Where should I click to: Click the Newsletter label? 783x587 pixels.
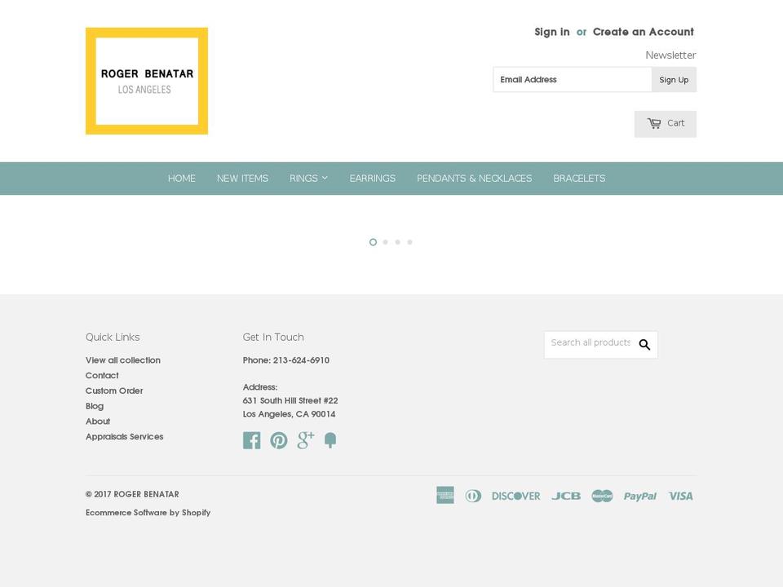pos(670,55)
